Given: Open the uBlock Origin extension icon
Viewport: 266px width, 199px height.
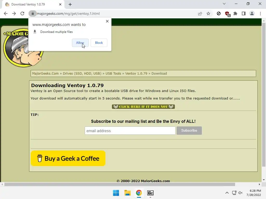Looking at the screenshot, I should (x=227, y=14).
